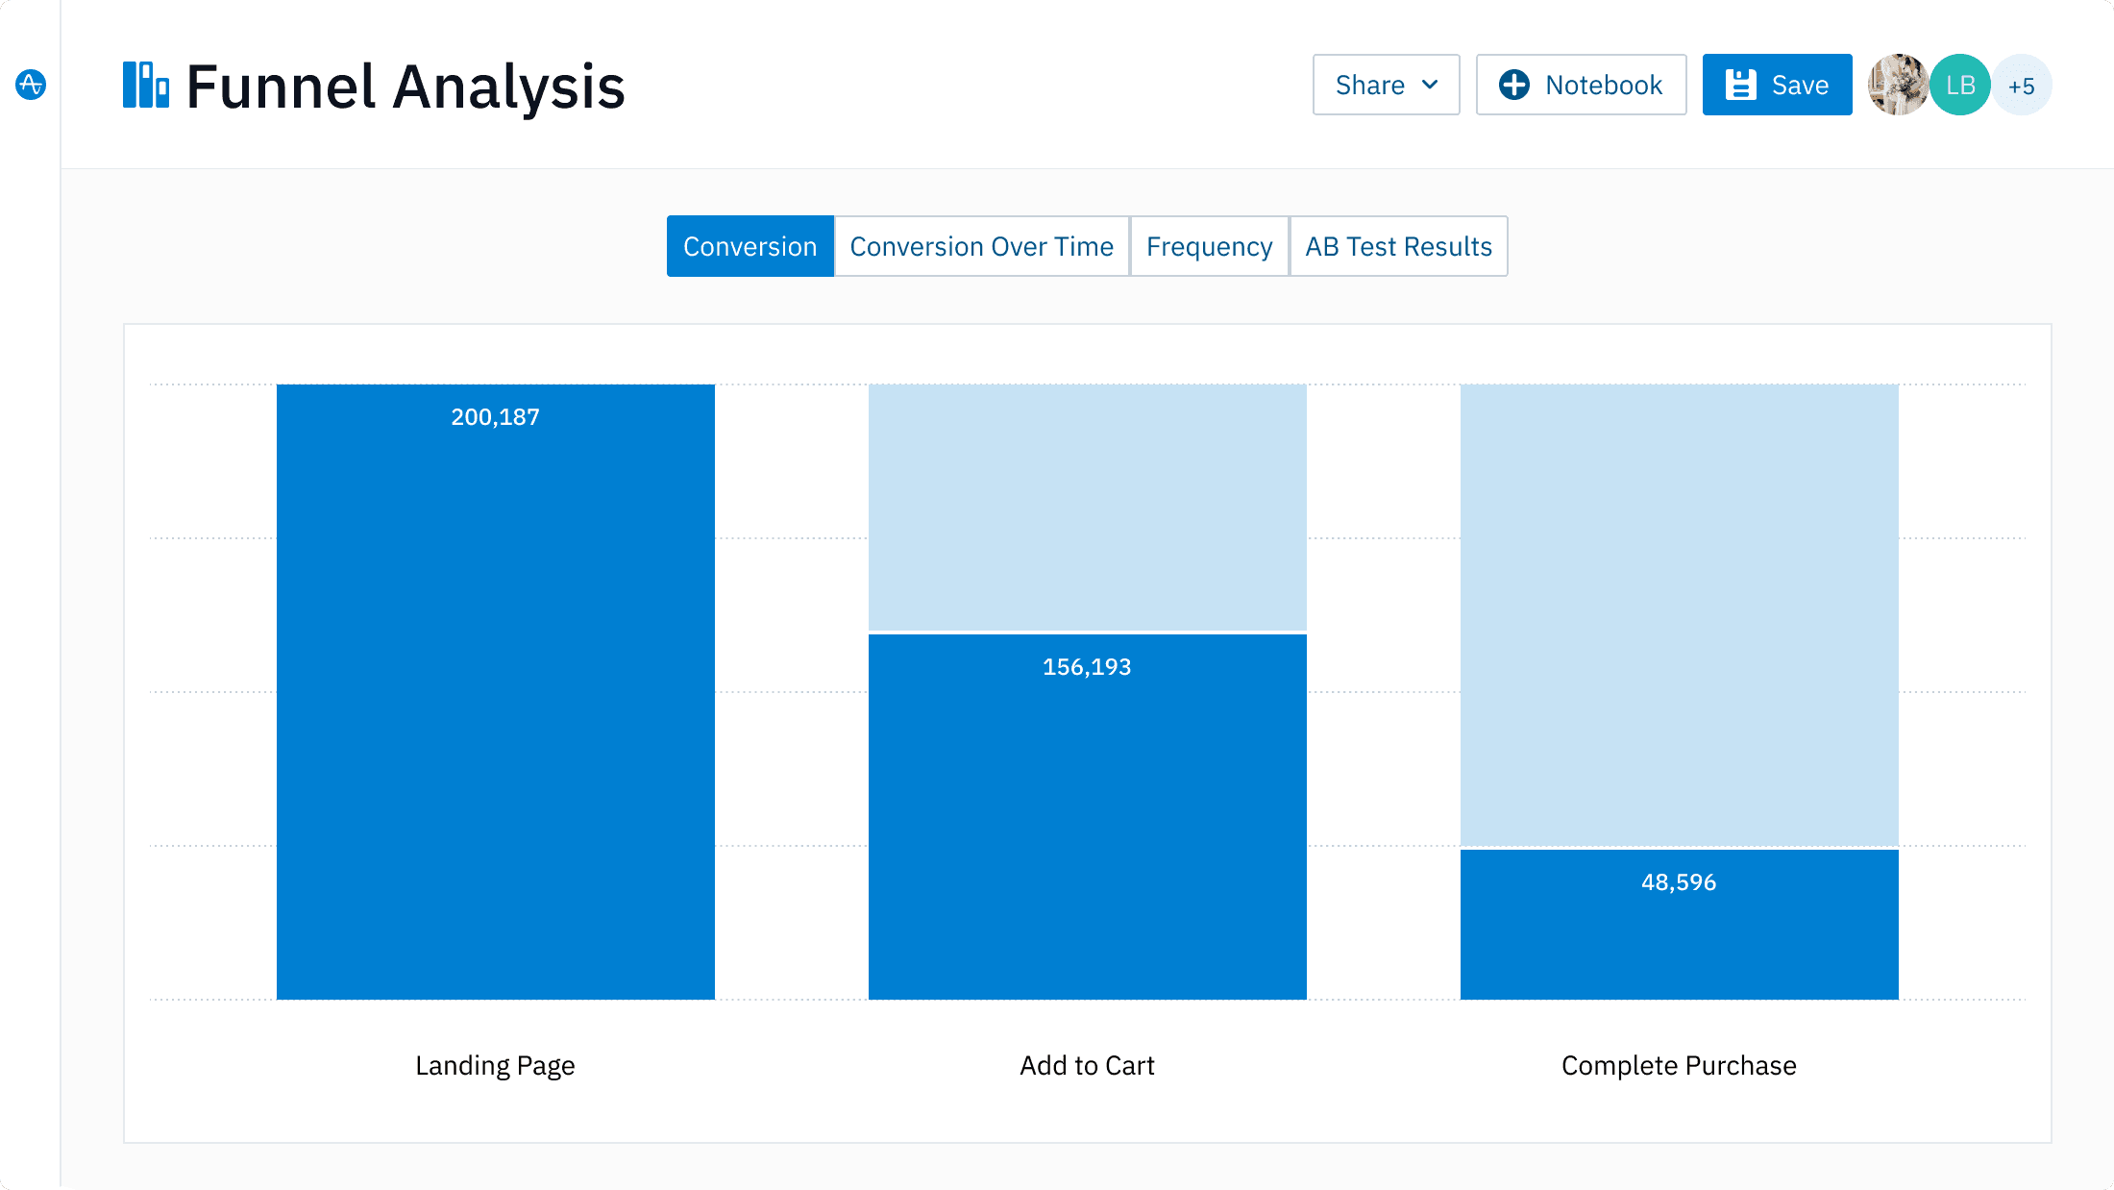Expand the chevron next to Share

pyautogui.click(x=1429, y=85)
